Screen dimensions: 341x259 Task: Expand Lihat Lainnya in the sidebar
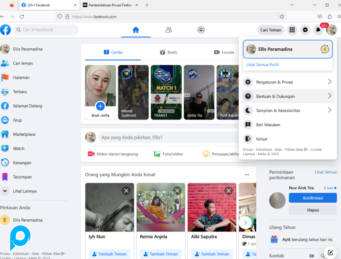[x=24, y=191]
